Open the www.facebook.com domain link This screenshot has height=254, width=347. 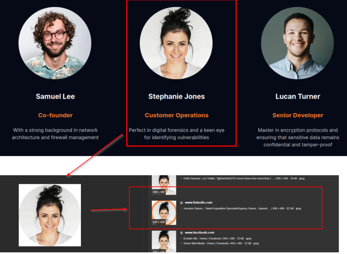200,233
